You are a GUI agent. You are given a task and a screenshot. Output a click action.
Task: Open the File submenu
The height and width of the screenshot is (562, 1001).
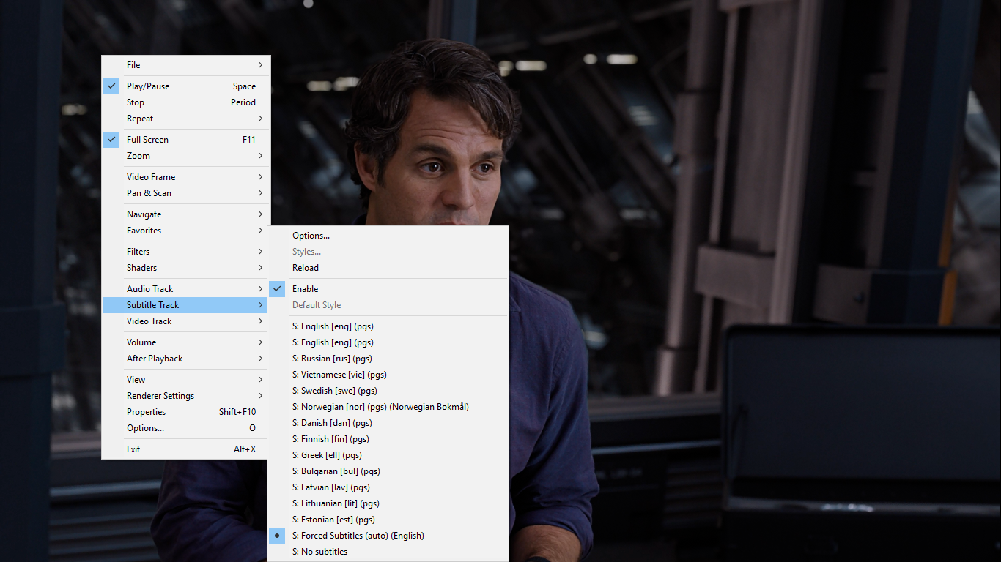[185, 65]
